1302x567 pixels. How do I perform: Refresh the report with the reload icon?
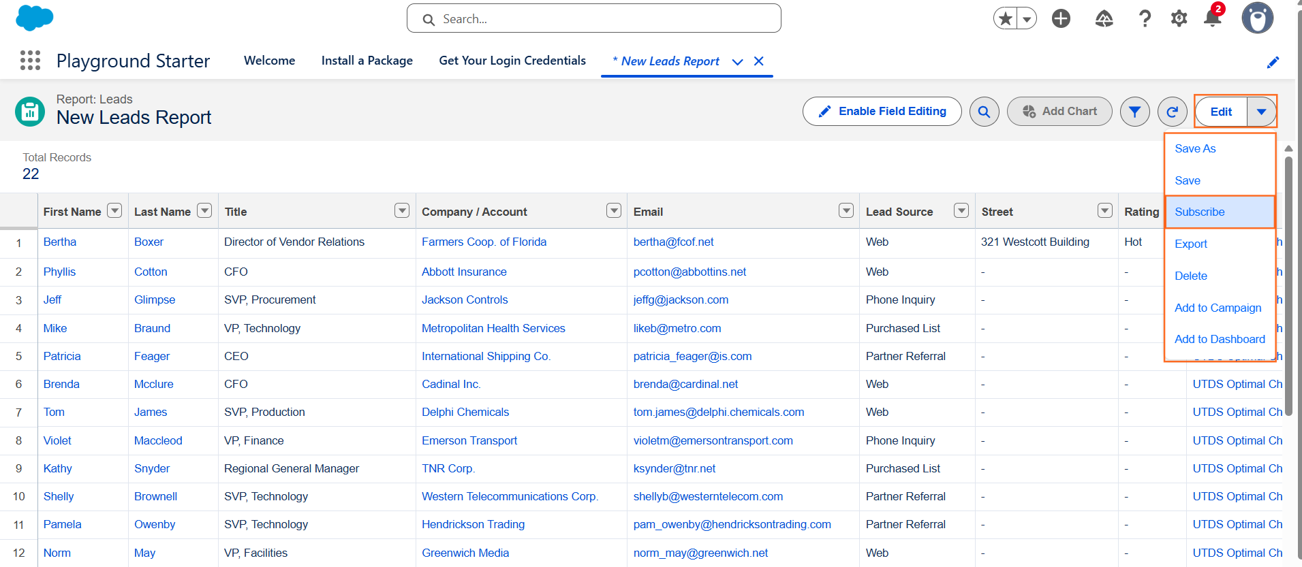(x=1172, y=112)
